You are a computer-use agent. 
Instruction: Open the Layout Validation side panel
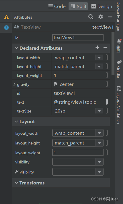click(119, 105)
